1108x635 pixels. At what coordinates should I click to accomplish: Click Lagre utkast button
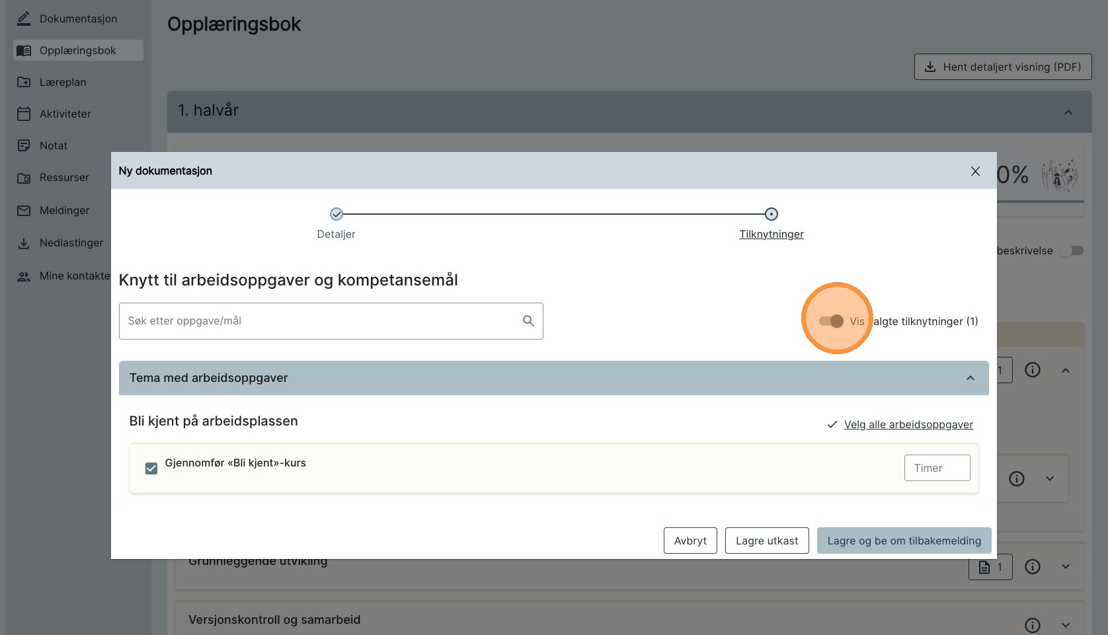766,541
